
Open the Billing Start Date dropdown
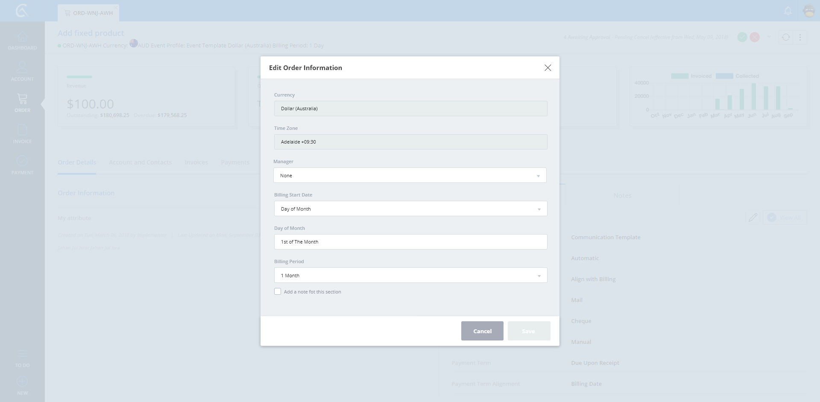(410, 209)
